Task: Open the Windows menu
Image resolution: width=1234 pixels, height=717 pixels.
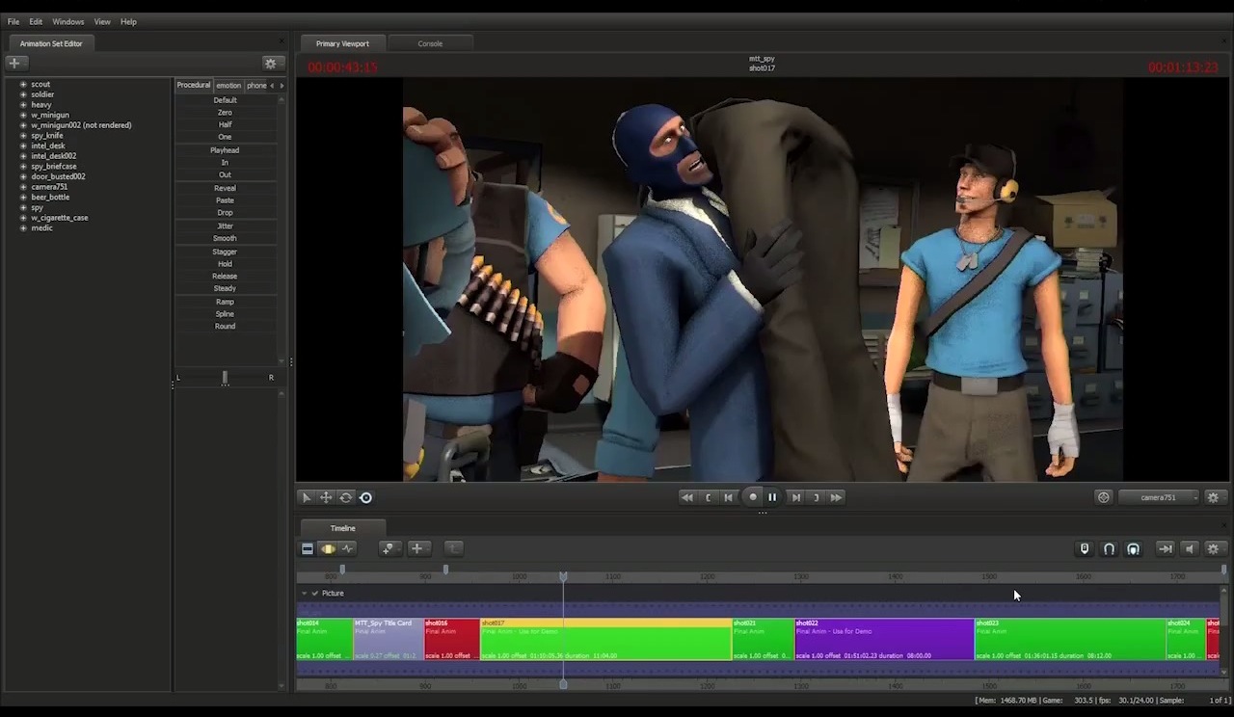Action: click(67, 21)
